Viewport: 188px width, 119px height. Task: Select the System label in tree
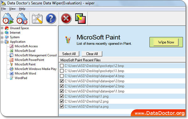pos(15,37)
